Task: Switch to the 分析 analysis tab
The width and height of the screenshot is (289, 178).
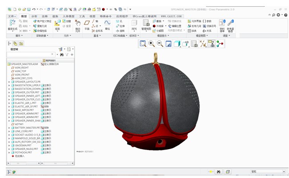Action: point(34,16)
